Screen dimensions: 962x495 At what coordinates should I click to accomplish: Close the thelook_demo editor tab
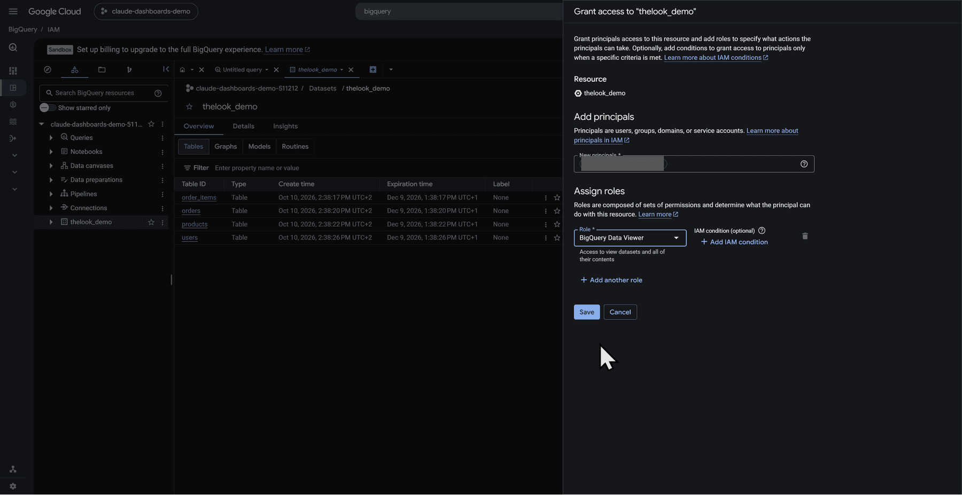pos(351,69)
